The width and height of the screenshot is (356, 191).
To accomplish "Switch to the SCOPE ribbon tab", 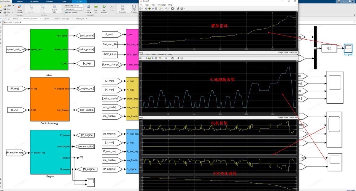I will 79,2.
